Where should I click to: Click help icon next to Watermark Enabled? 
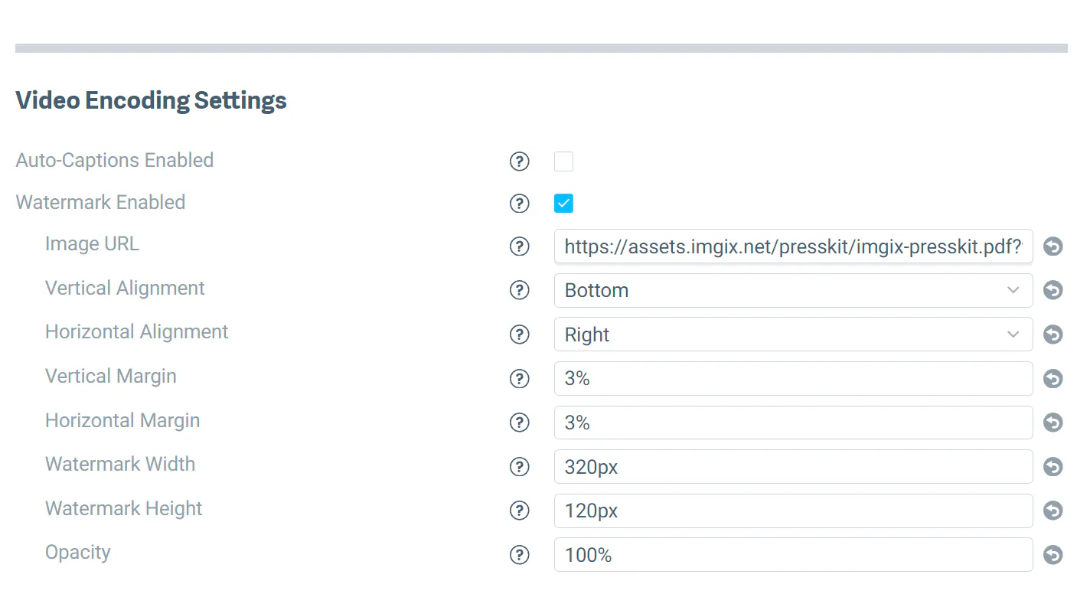pos(520,203)
